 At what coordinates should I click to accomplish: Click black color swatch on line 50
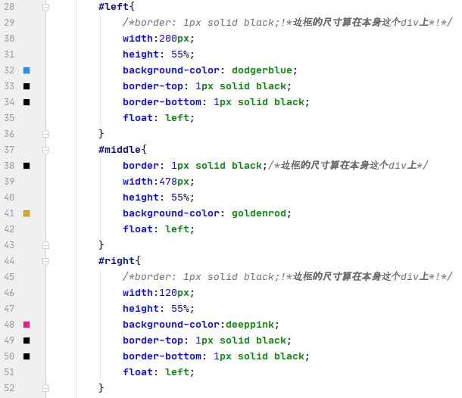(x=27, y=356)
